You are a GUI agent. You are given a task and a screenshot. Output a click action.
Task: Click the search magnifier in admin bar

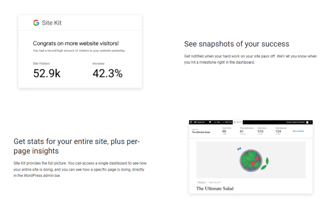coord(311,122)
